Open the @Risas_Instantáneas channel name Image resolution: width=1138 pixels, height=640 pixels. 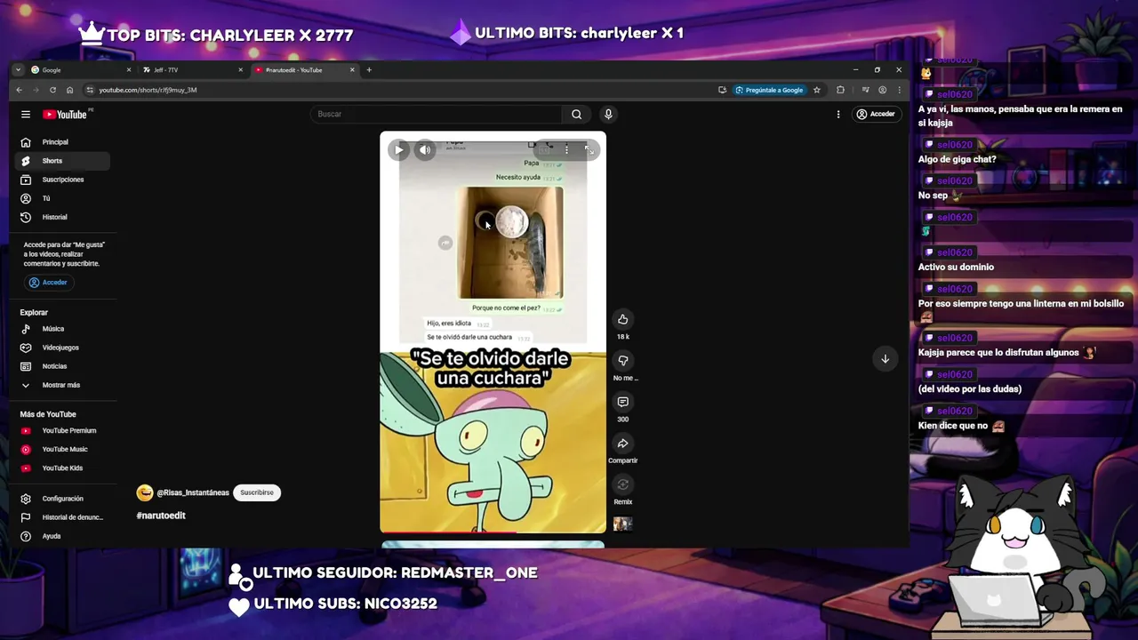click(x=193, y=492)
